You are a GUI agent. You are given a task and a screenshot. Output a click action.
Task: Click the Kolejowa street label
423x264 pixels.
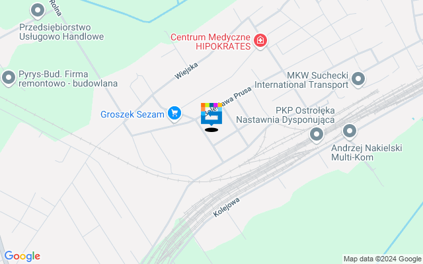click(226, 207)
